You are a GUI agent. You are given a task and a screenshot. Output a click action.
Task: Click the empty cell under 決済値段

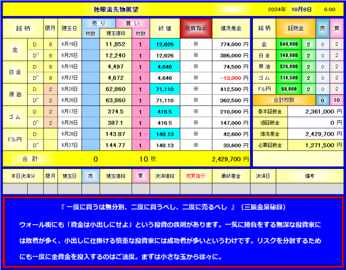[165, 189]
